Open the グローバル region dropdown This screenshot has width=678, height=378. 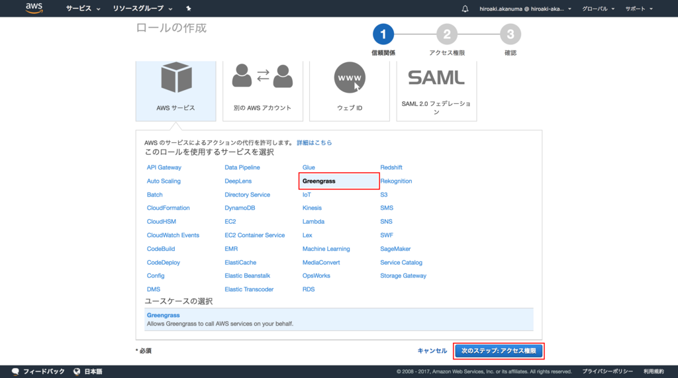(598, 9)
